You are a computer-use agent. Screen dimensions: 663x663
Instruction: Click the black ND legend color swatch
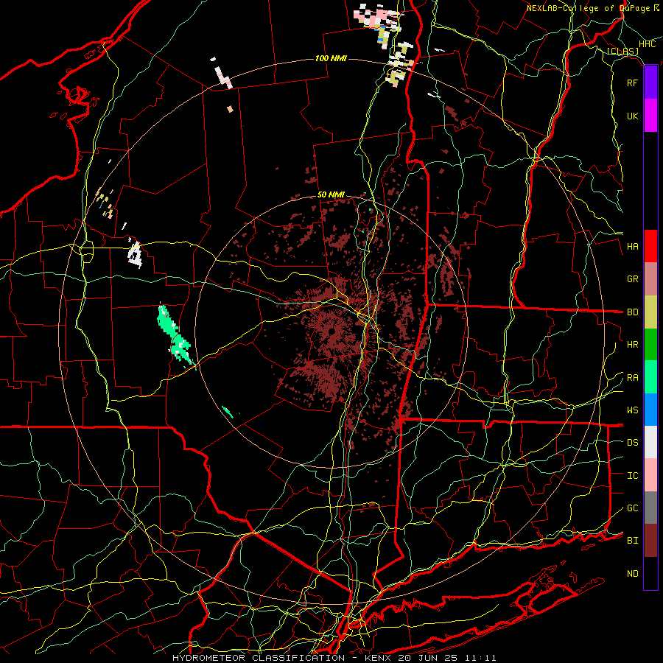650,573
